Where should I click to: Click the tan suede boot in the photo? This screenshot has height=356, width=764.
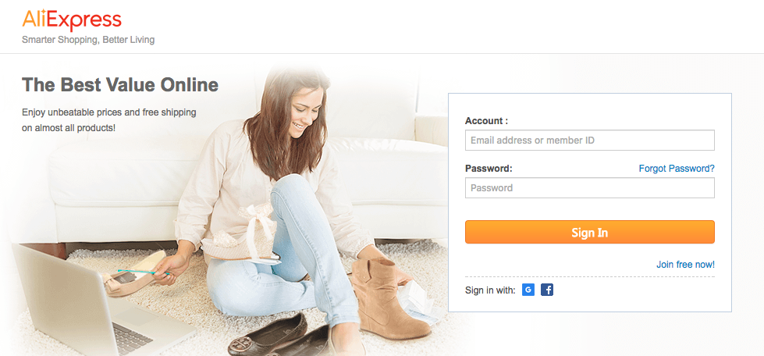pos(389,297)
